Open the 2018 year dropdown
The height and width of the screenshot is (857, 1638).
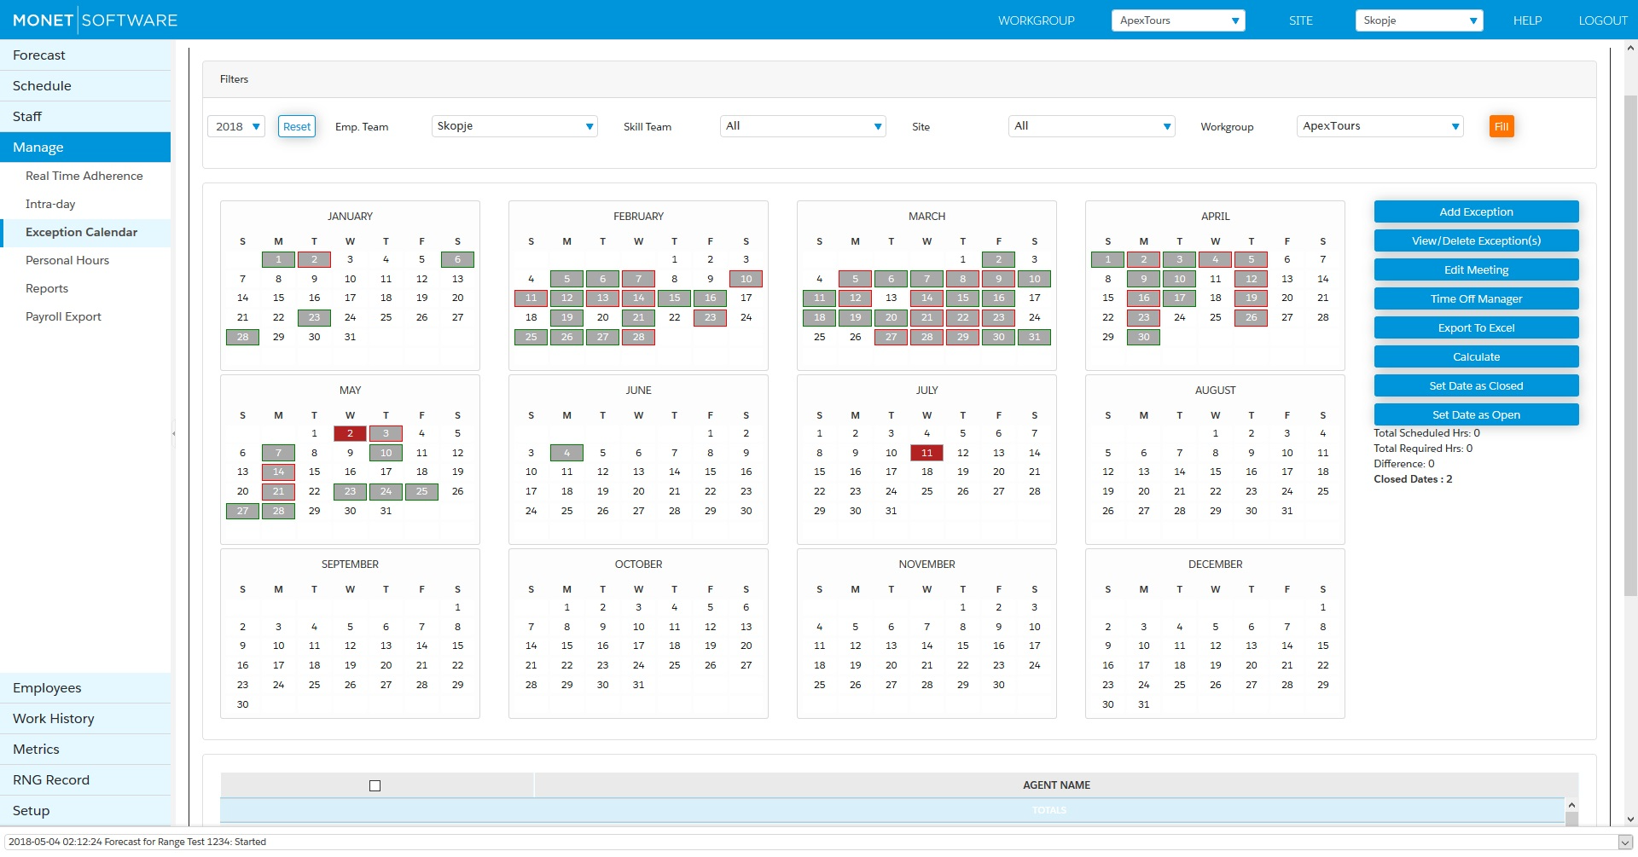pyautogui.click(x=236, y=126)
